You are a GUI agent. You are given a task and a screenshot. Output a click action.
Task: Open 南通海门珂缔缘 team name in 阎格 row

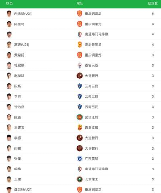click(97, 169)
